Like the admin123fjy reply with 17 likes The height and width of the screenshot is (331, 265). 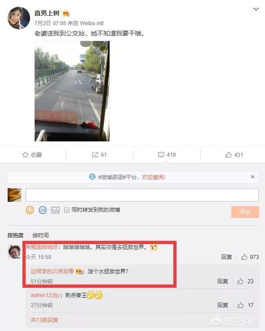click(240, 305)
